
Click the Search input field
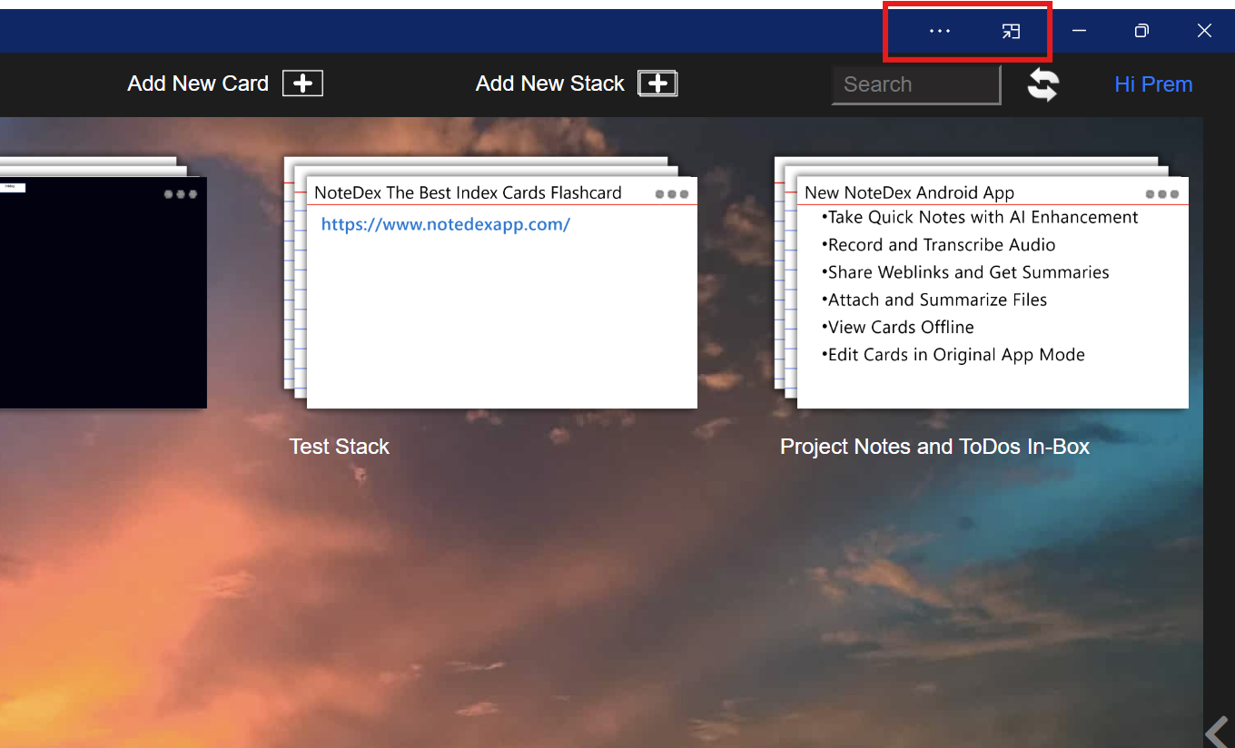coord(916,84)
